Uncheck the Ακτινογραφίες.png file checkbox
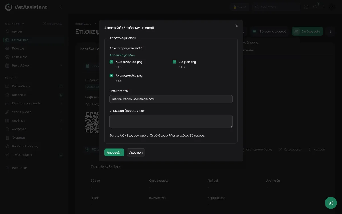Screen dimensions: 342x214 click(x=111, y=76)
